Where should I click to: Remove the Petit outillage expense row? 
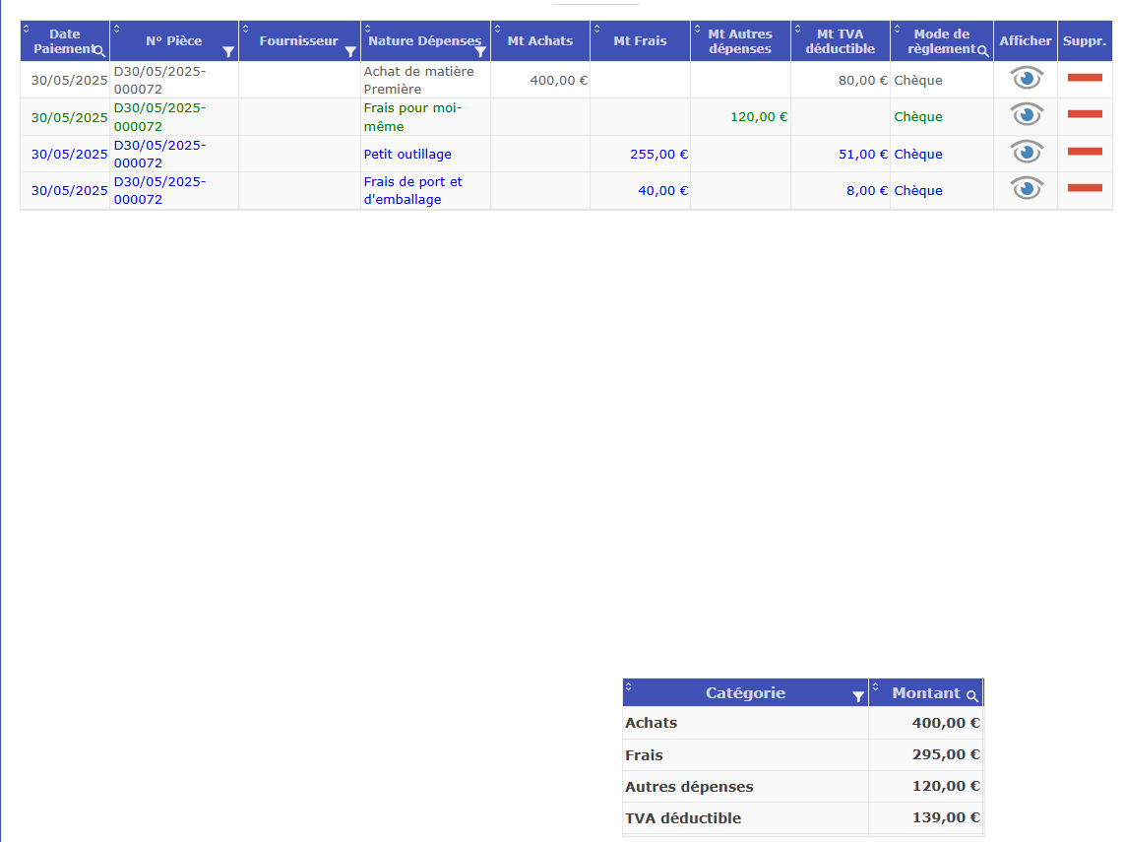[1085, 152]
